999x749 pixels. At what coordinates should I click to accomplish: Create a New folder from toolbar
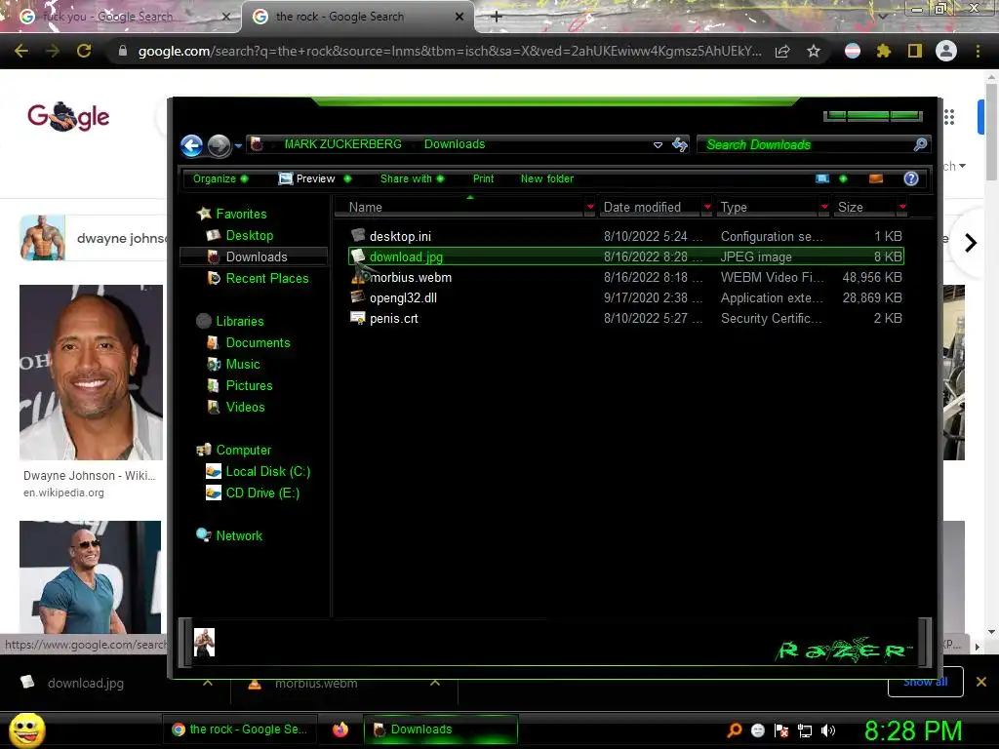(546, 179)
